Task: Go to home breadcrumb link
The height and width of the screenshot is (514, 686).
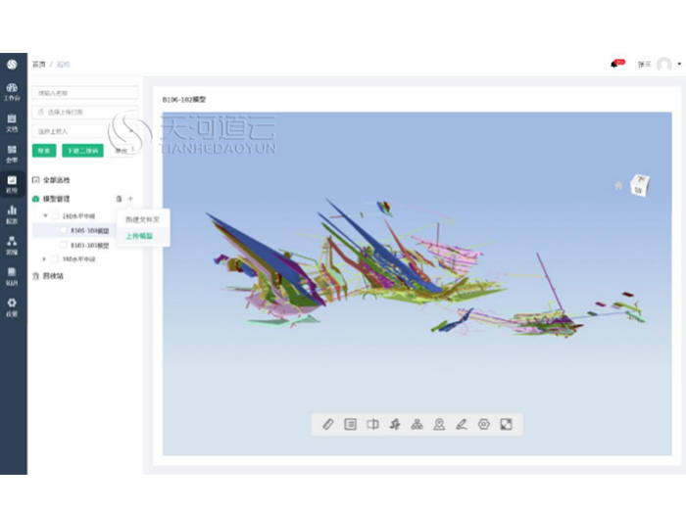Action: [39, 65]
